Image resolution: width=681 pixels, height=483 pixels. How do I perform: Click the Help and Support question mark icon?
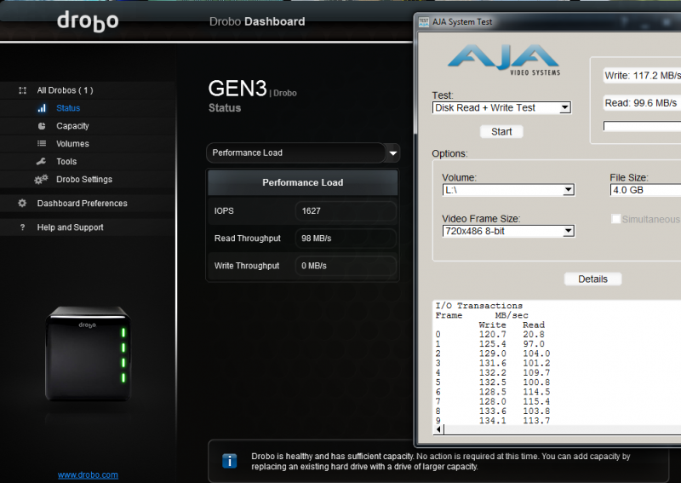(23, 227)
